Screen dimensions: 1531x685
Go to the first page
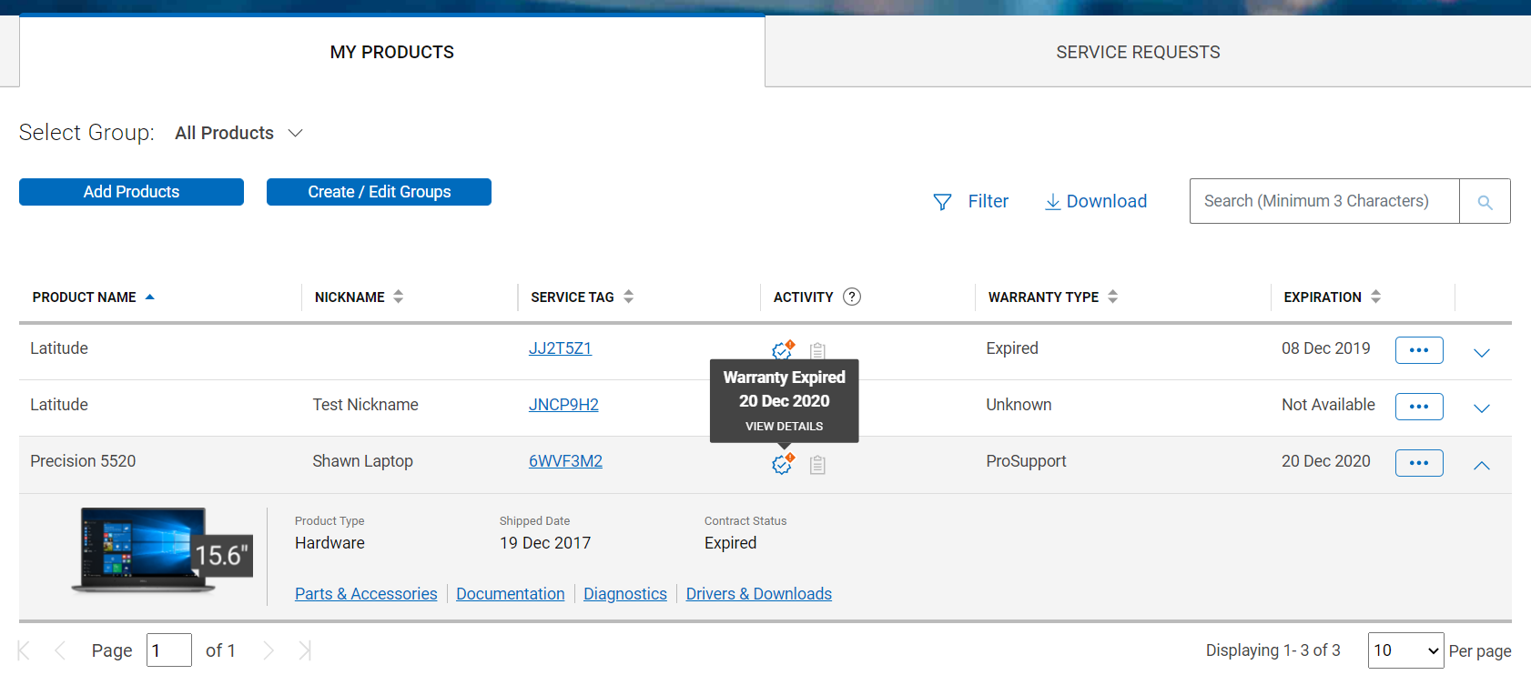24,650
